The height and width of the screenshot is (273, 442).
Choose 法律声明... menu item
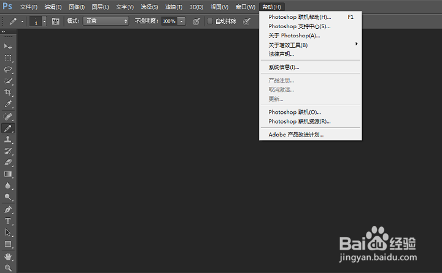click(x=311, y=54)
